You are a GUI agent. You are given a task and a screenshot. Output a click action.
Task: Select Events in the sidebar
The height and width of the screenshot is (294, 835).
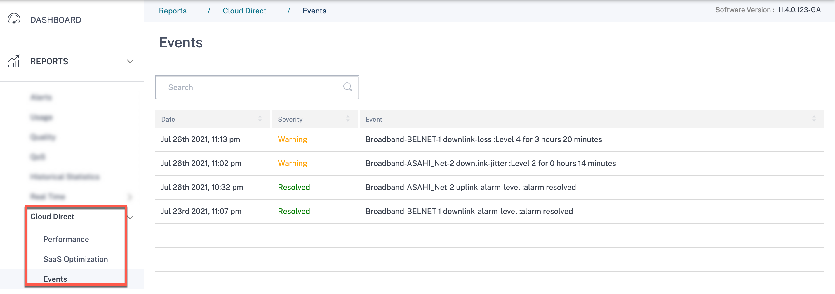click(x=55, y=279)
